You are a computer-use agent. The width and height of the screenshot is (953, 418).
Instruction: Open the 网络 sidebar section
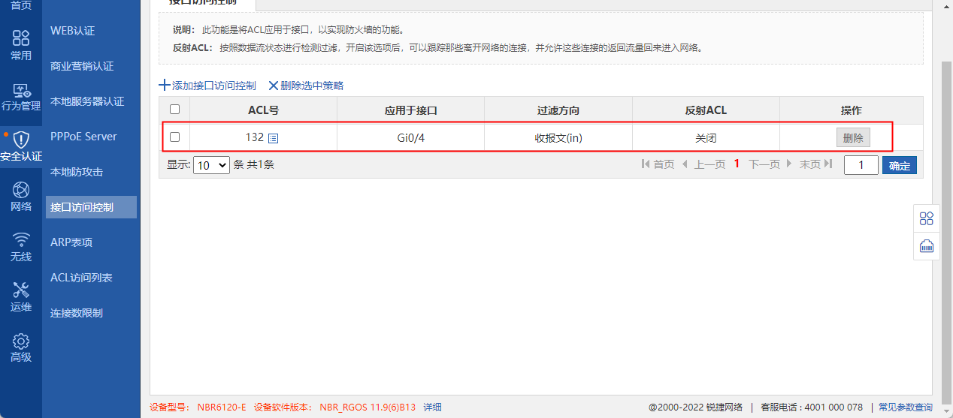[21, 197]
